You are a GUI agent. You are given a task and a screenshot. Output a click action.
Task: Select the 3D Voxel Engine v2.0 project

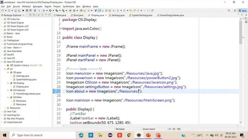tap(17, 26)
